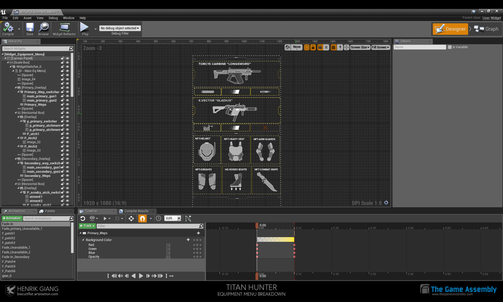Click the green Track button

click(87, 226)
